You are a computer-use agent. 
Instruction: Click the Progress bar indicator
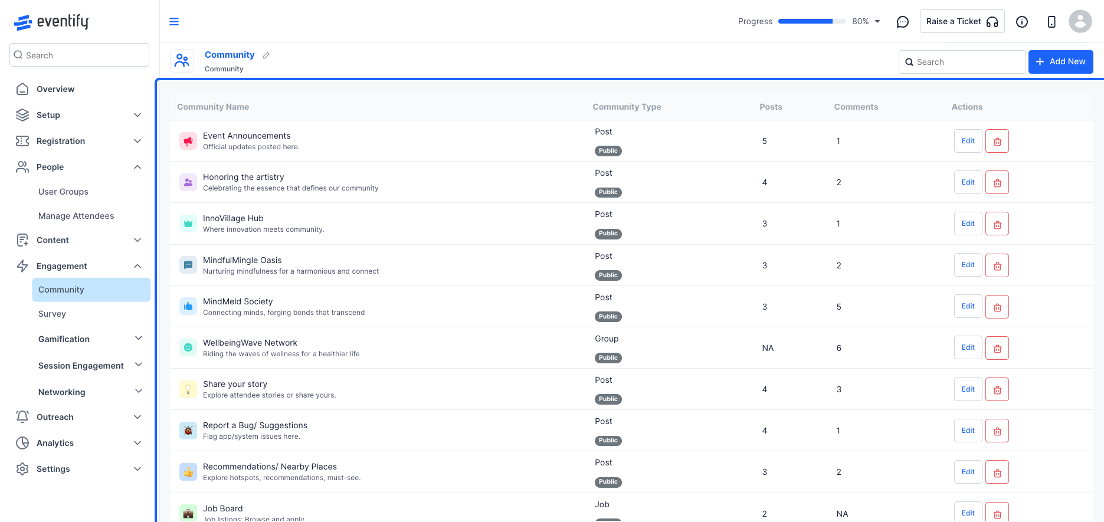pyautogui.click(x=811, y=22)
